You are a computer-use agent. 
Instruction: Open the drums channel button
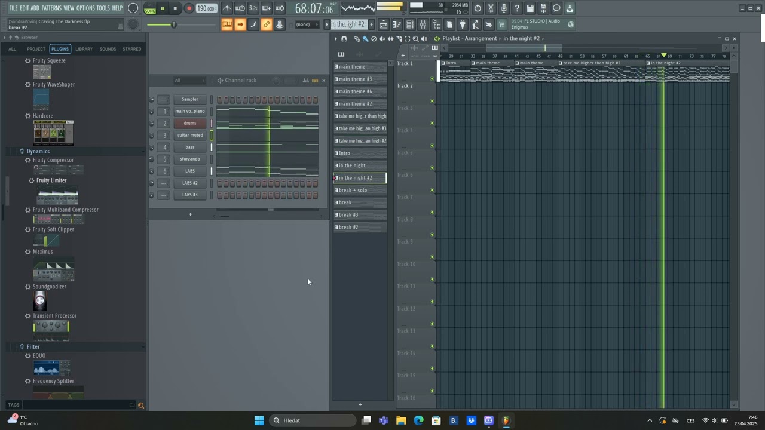click(190, 123)
